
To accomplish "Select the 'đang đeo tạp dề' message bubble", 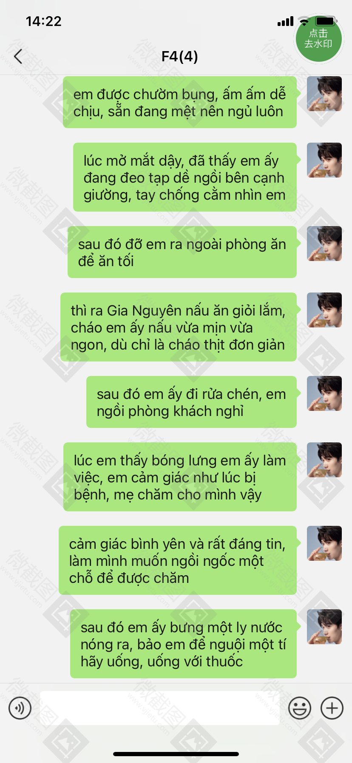I will (185, 177).
